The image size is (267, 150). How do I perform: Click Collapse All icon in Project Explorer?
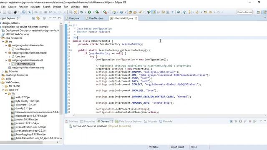(x=33, y=18)
